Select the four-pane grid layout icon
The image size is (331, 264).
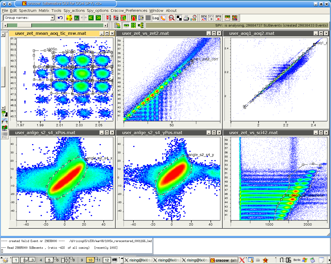(x=133, y=25)
